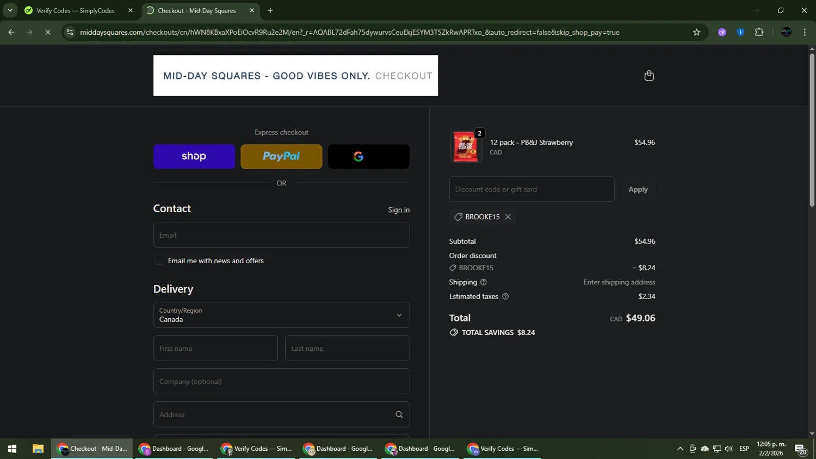Open the volume control in system tray
The image size is (816, 459).
coord(729,449)
